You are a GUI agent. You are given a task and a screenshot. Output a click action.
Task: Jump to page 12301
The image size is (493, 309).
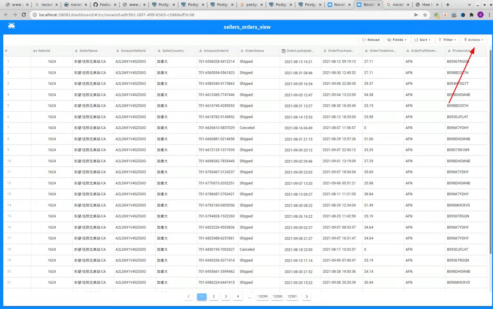[292, 297]
